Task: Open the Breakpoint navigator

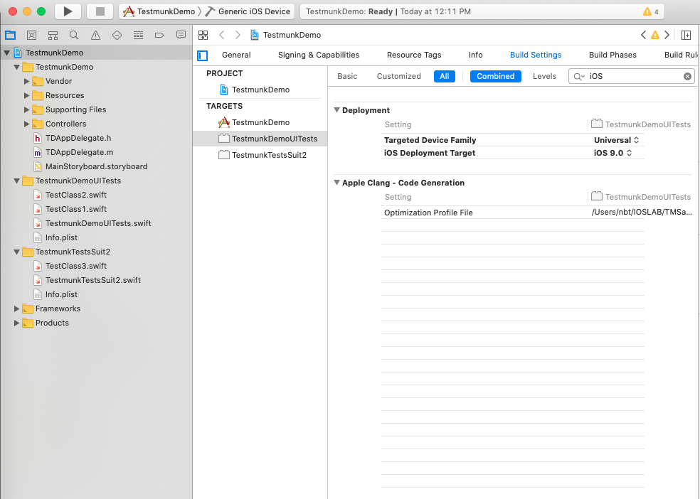Action: tap(159, 36)
